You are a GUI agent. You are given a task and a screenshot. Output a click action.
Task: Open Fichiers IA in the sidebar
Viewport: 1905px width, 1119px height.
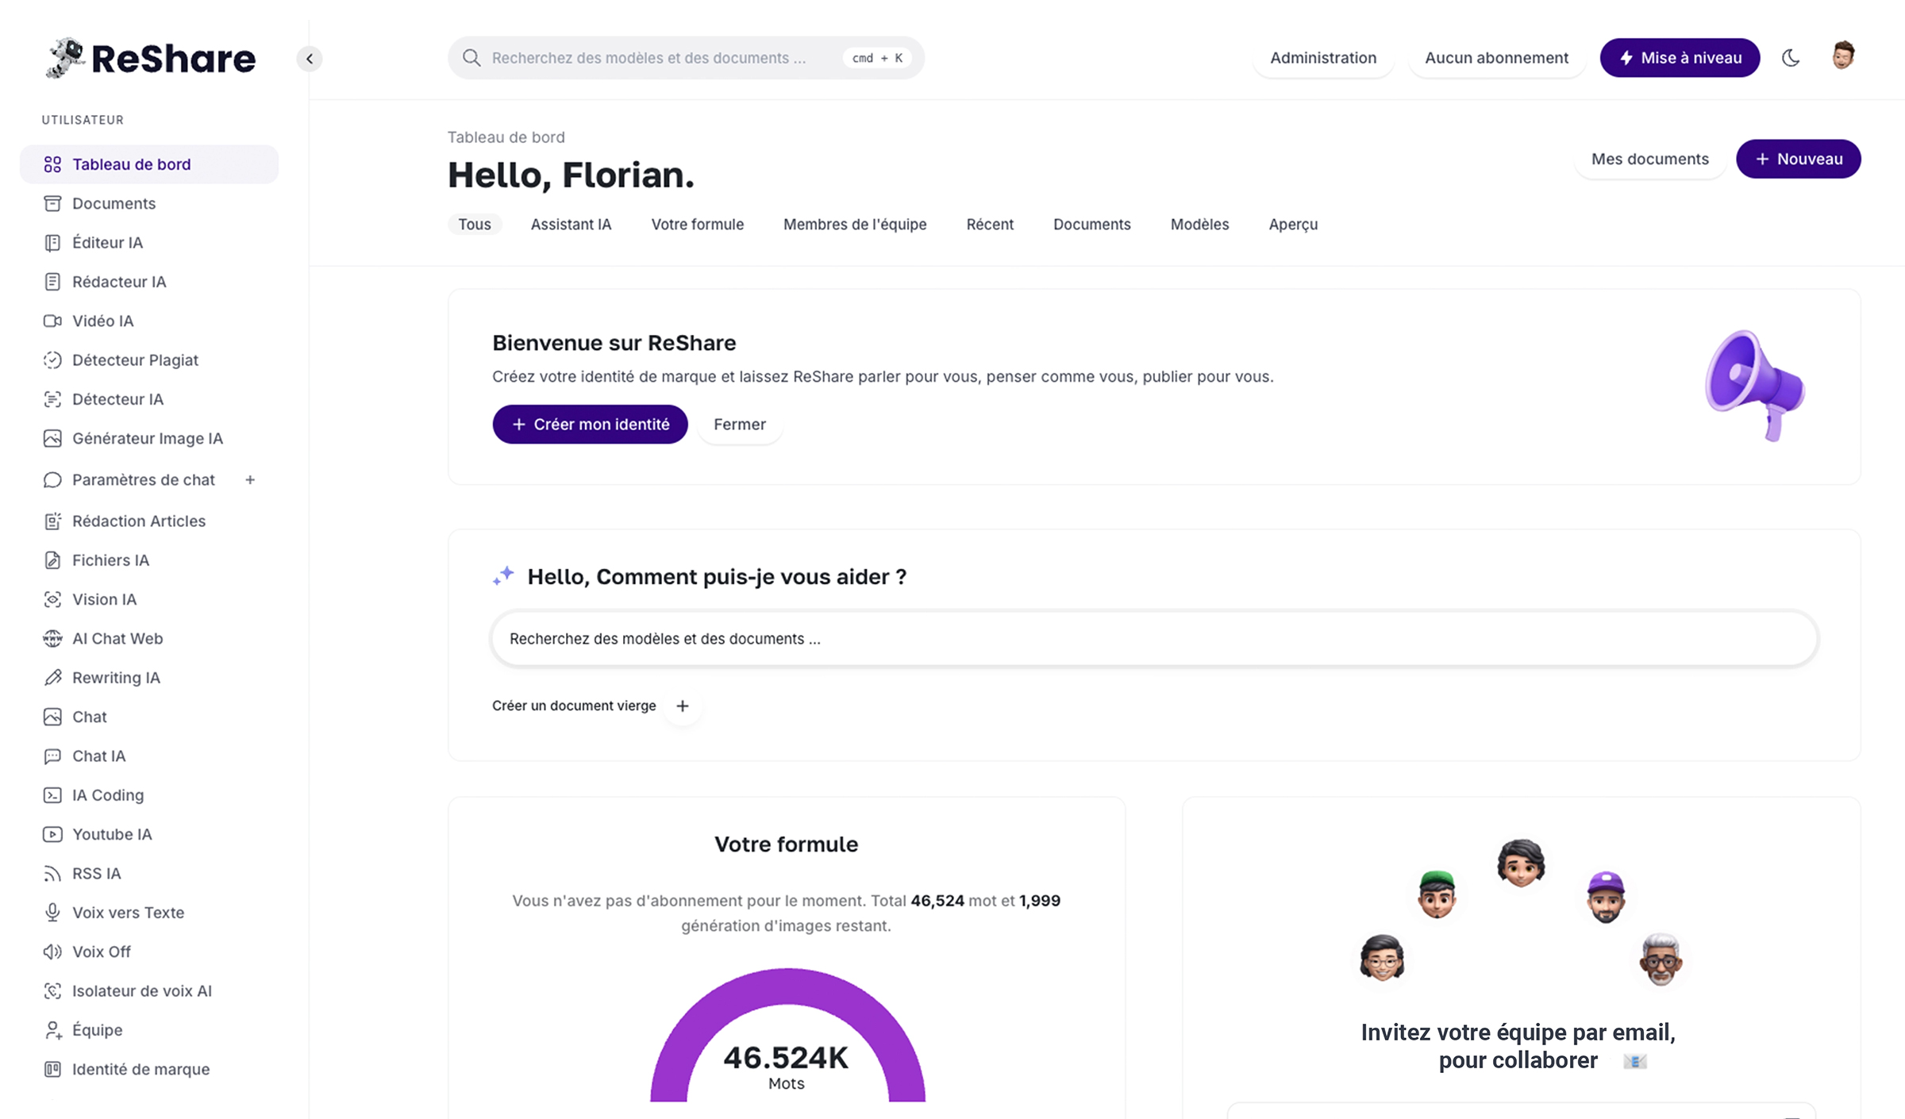pyautogui.click(x=149, y=560)
